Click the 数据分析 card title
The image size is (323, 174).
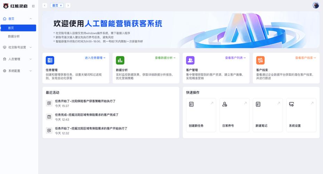tap(122, 70)
